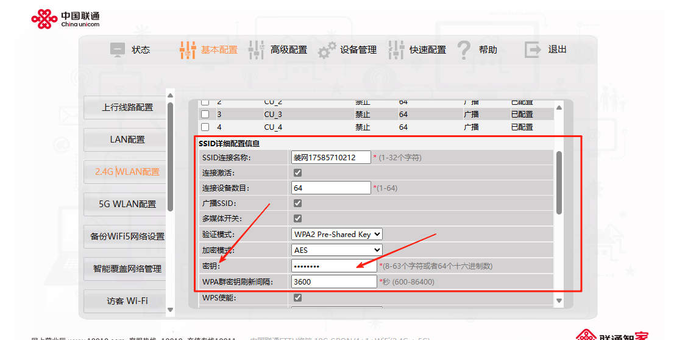Click the question mark help icon
674x340 pixels.
[x=464, y=50]
